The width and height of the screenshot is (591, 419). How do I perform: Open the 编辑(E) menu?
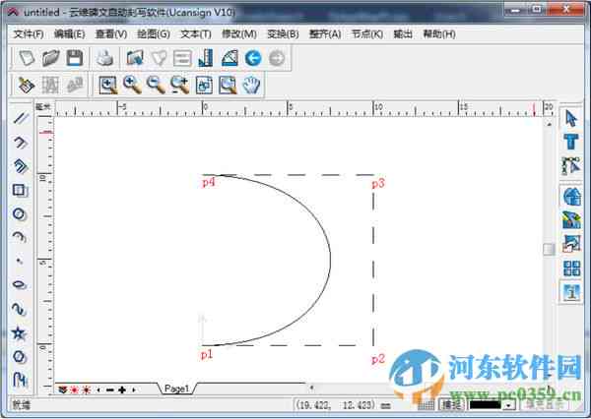click(x=69, y=34)
